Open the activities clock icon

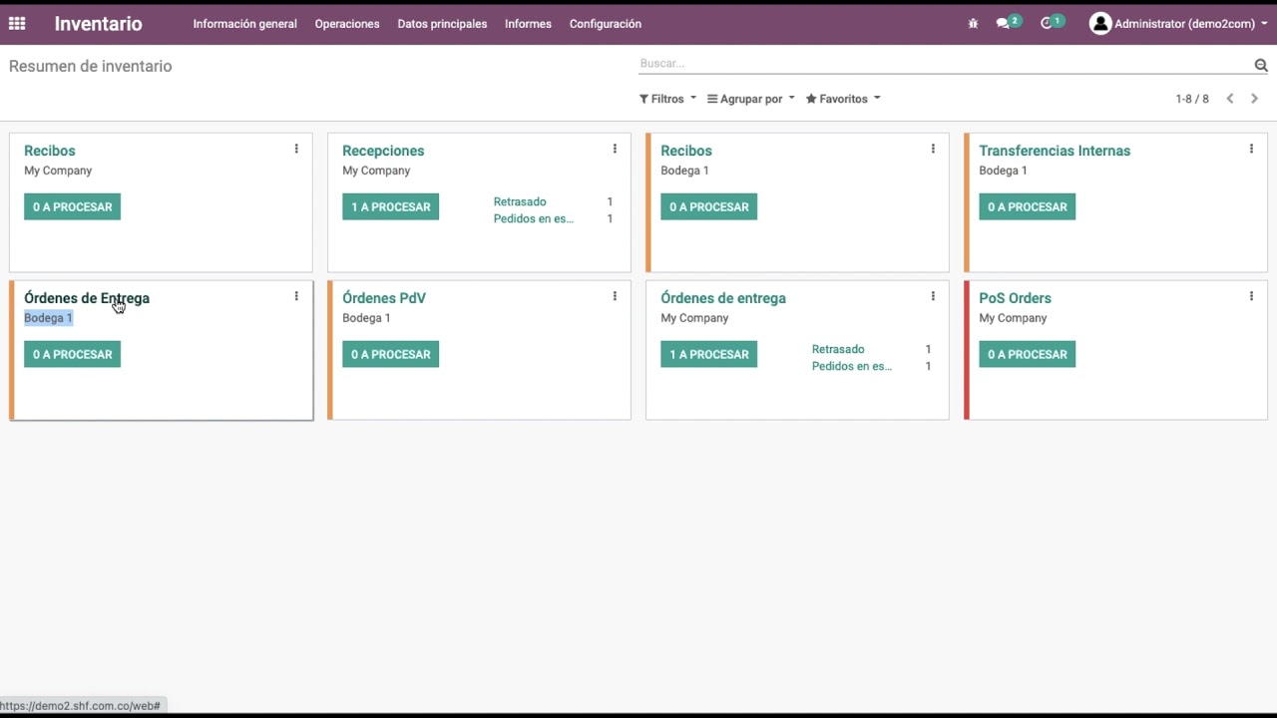click(1047, 24)
